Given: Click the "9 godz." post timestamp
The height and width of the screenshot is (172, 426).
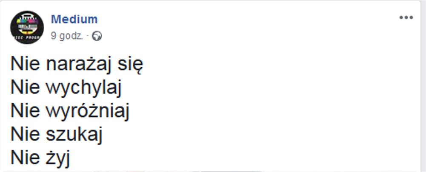Looking at the screenshot, I should pos(66,37).
